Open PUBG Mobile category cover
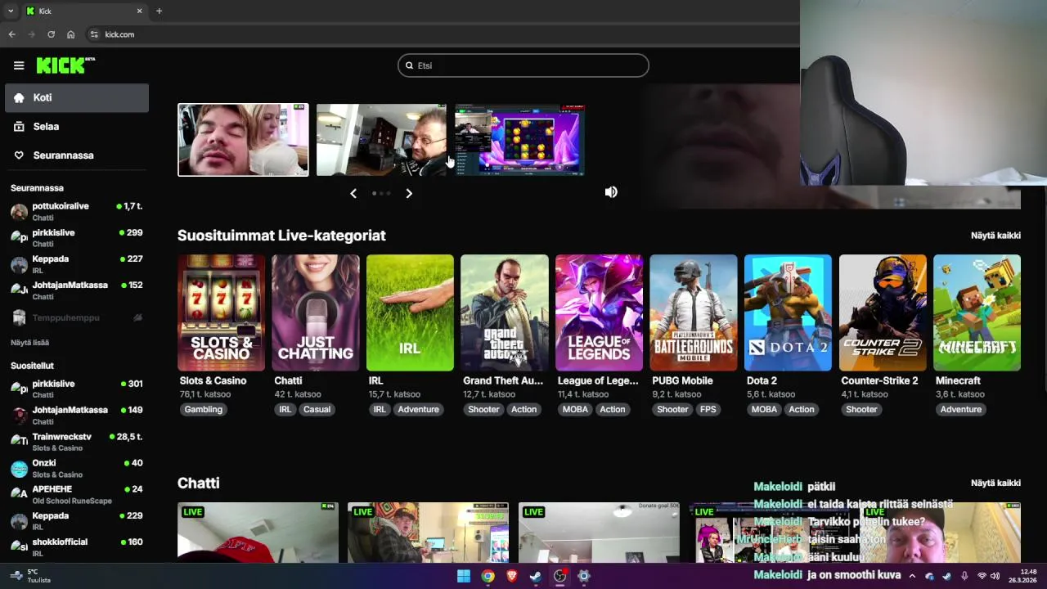The height and width of the screenshot is (589, 1047). (x=694, y=312)
